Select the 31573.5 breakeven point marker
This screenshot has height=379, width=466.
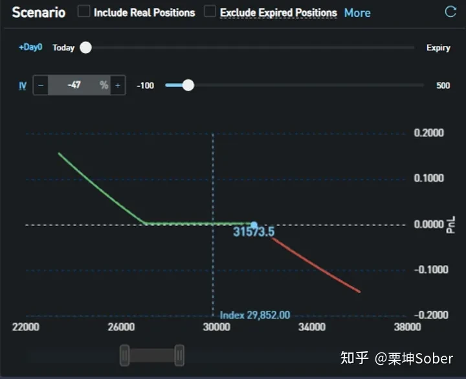[254, 225]
